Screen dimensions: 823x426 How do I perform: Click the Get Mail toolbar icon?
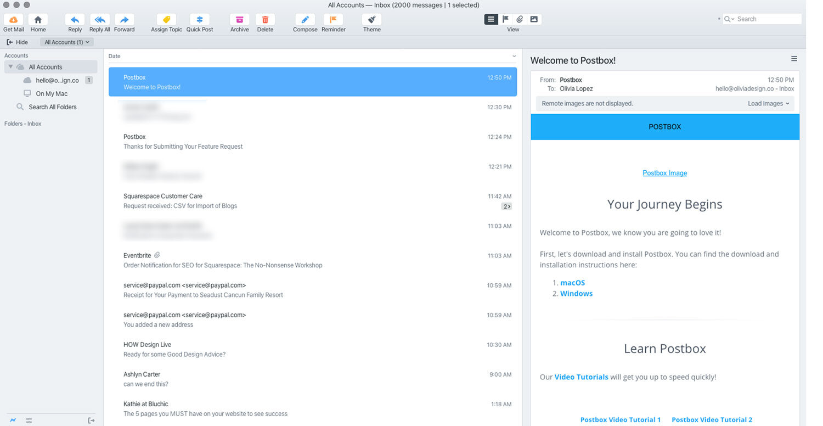click(x=13, y=20)
